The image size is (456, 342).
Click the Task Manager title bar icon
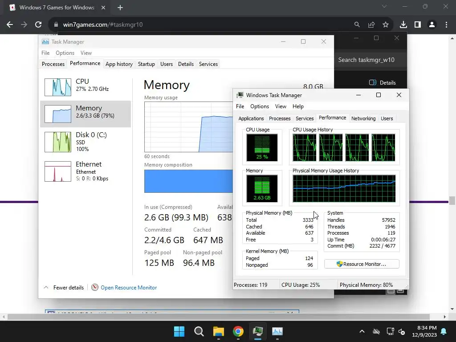[x=45, y=41]
